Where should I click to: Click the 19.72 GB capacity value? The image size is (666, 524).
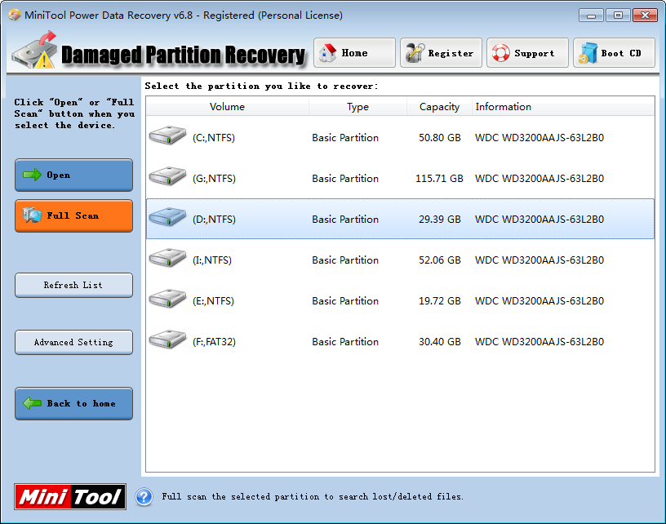pos(440,300)
